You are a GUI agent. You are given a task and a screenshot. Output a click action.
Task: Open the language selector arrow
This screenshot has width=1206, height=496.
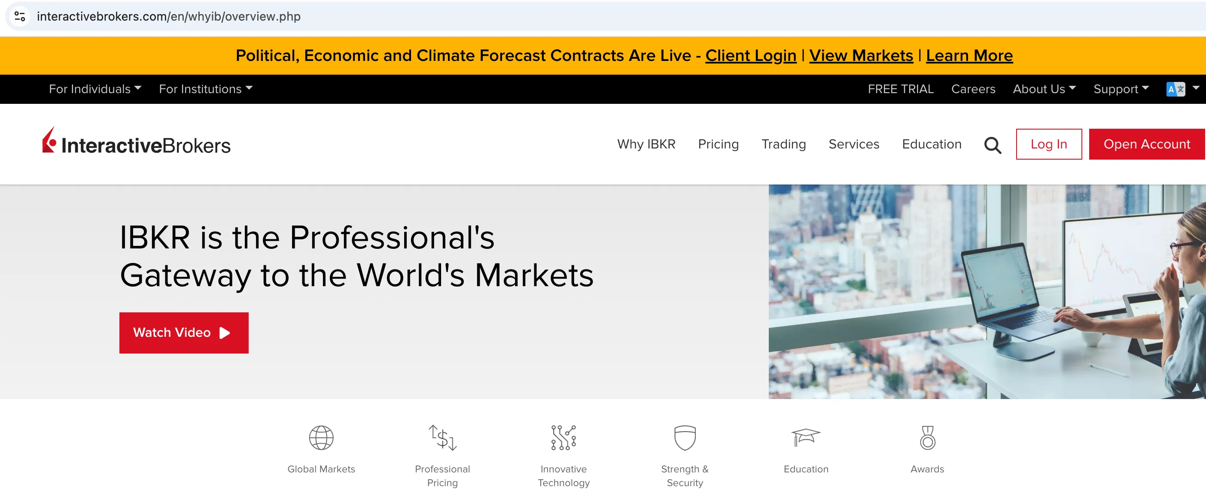click(1196, 88)
